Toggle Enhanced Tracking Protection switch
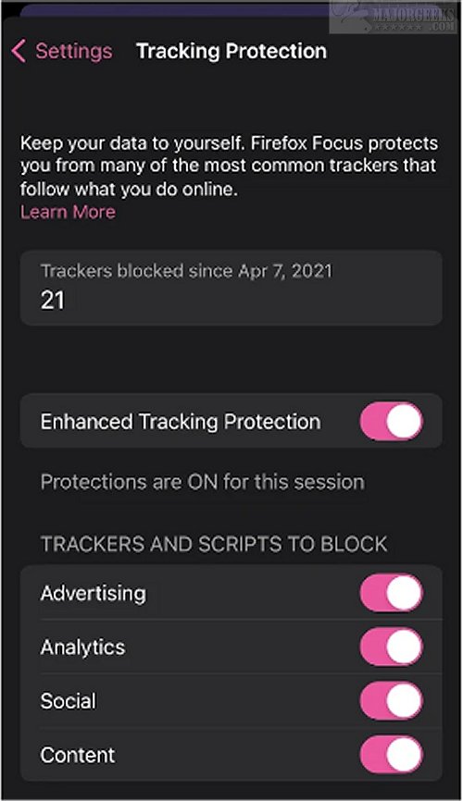The width and height of the screenshot is (463, 801). coord(392,422)
